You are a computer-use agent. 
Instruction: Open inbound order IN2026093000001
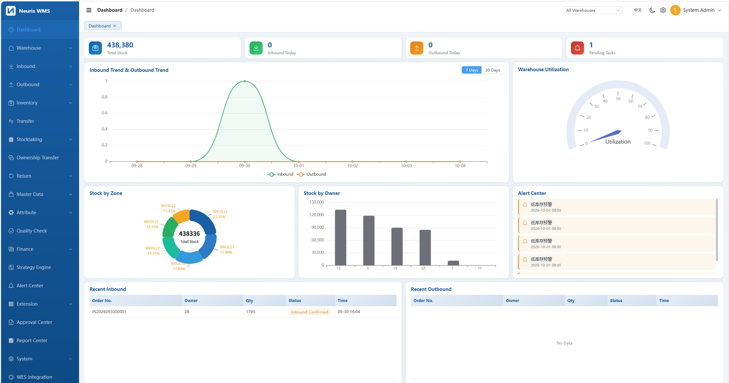click(109, 312)
